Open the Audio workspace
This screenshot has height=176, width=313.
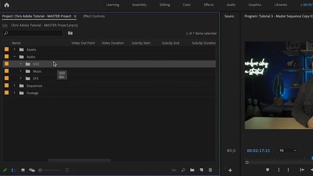[x=231, y=5]
